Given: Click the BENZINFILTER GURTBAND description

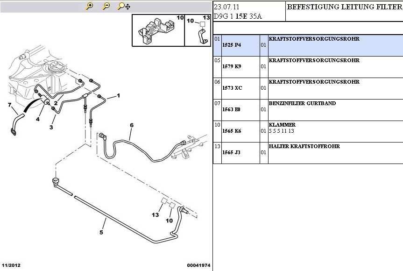Looking at the screenshot, I should [302, 103].
